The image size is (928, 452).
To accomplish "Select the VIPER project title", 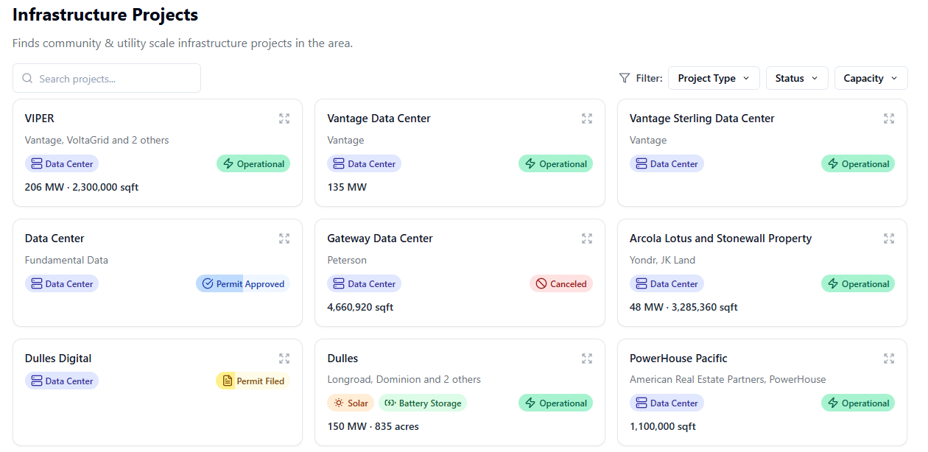I will point(40,119).
